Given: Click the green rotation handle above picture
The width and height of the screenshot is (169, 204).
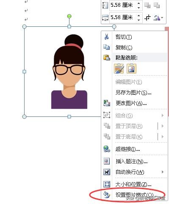Looking at the screenshot, I should pyautogui.click(x=69, y=16).
